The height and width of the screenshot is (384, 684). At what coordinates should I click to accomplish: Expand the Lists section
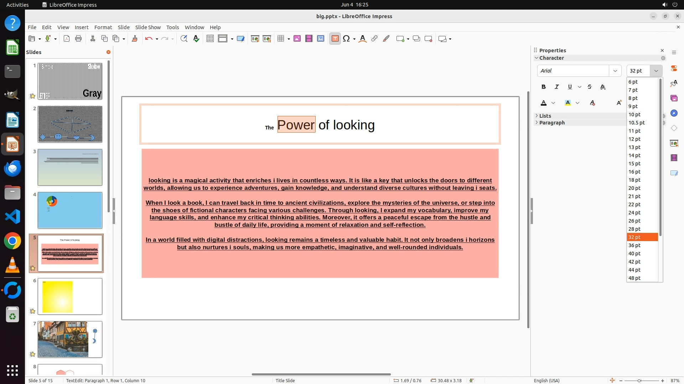545,116
